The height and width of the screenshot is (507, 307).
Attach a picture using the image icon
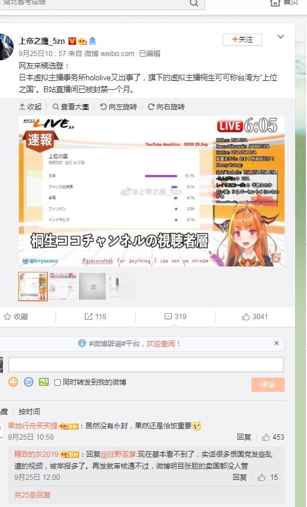[x=44, y=382]
